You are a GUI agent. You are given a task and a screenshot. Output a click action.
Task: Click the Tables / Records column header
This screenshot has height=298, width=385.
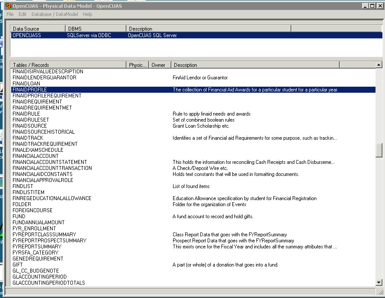click(68, 65)
